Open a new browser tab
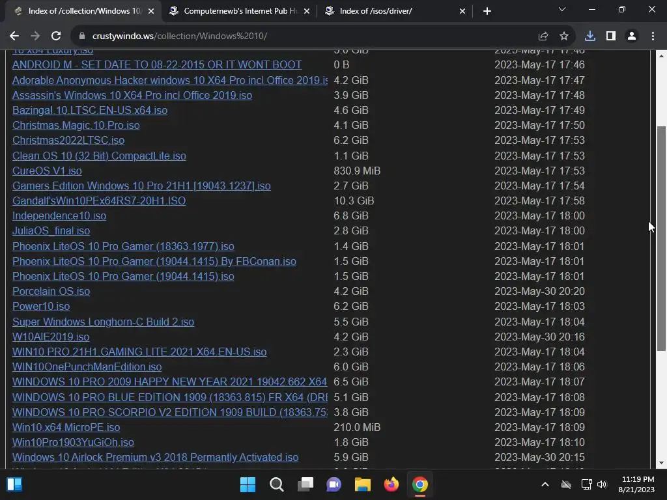Screen dimensions: 667x500 [487, 11]
